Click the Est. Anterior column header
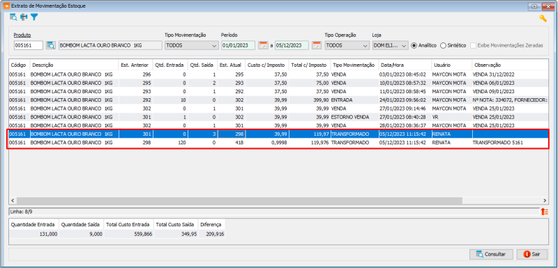 (x=135, y=65)
